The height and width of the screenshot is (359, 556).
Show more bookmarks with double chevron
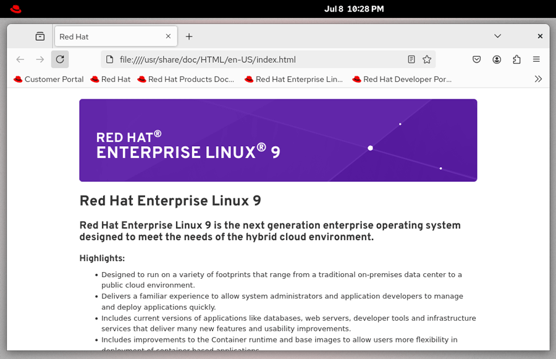(538, 79)
